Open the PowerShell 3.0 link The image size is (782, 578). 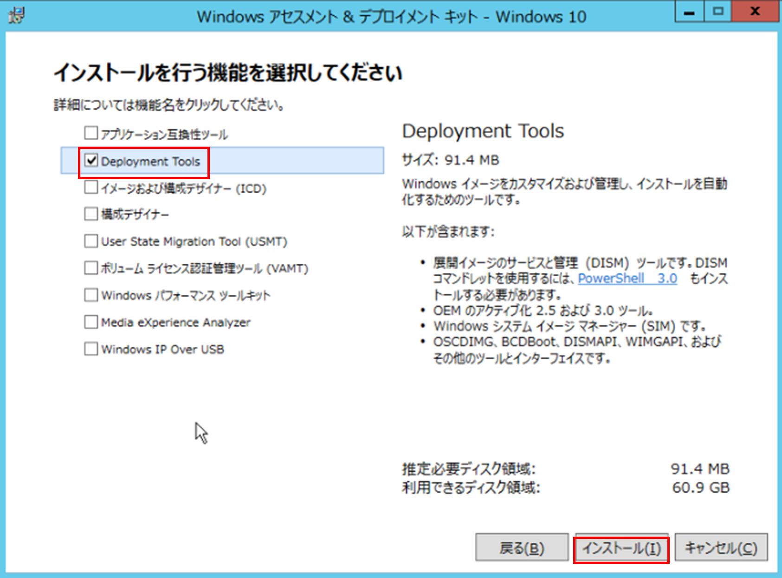627,279
